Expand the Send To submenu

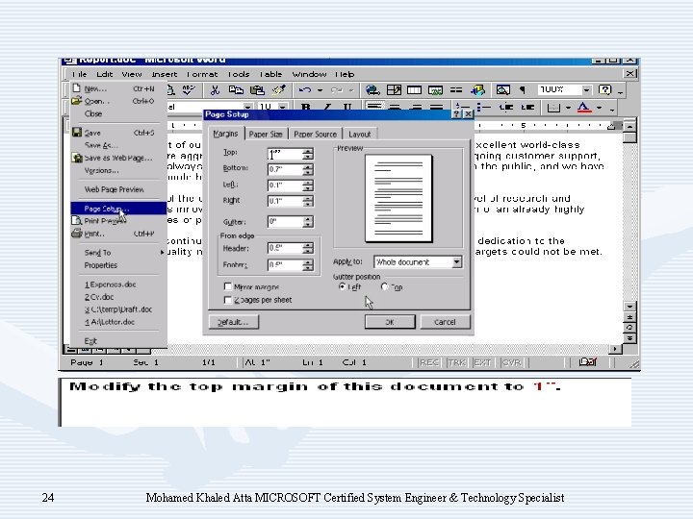point(118,253)
